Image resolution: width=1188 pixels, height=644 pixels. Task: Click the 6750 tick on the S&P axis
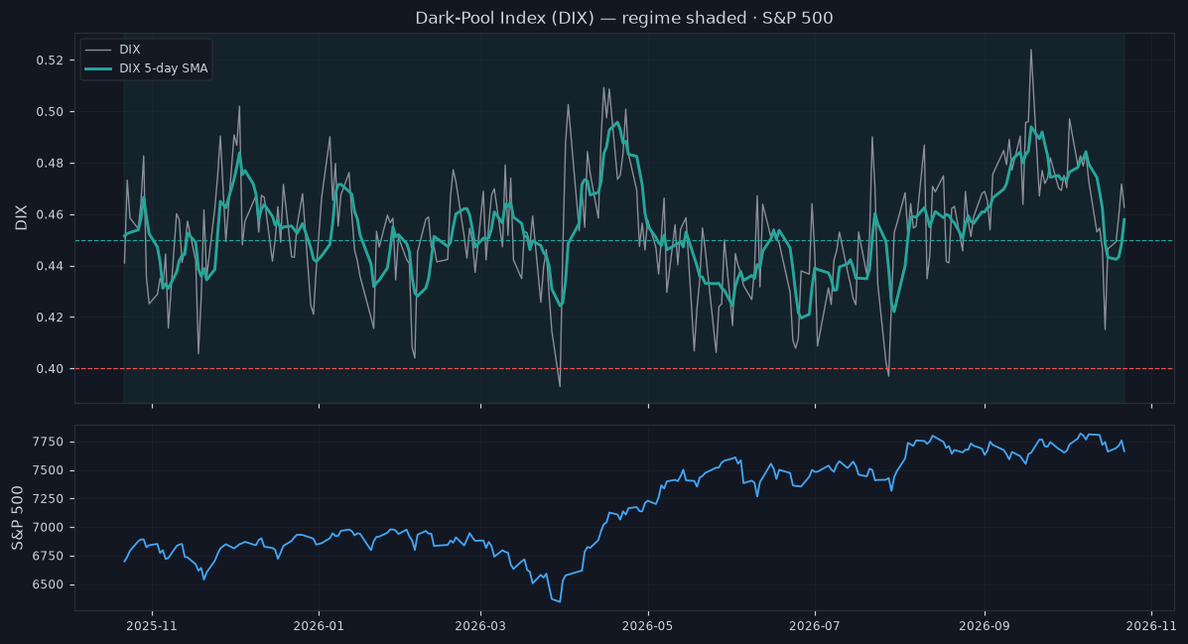(50, 556)
